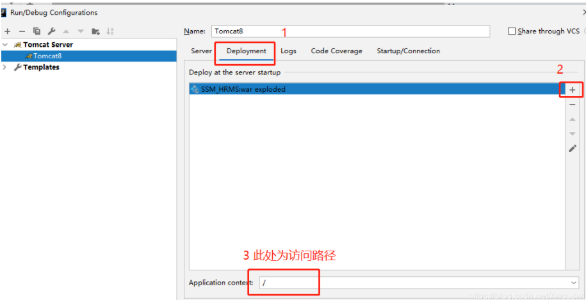Go to the Startup/Connection tab
Image resolution: width=586 pixels, height=300 pixels.
[x=408, y=51]
